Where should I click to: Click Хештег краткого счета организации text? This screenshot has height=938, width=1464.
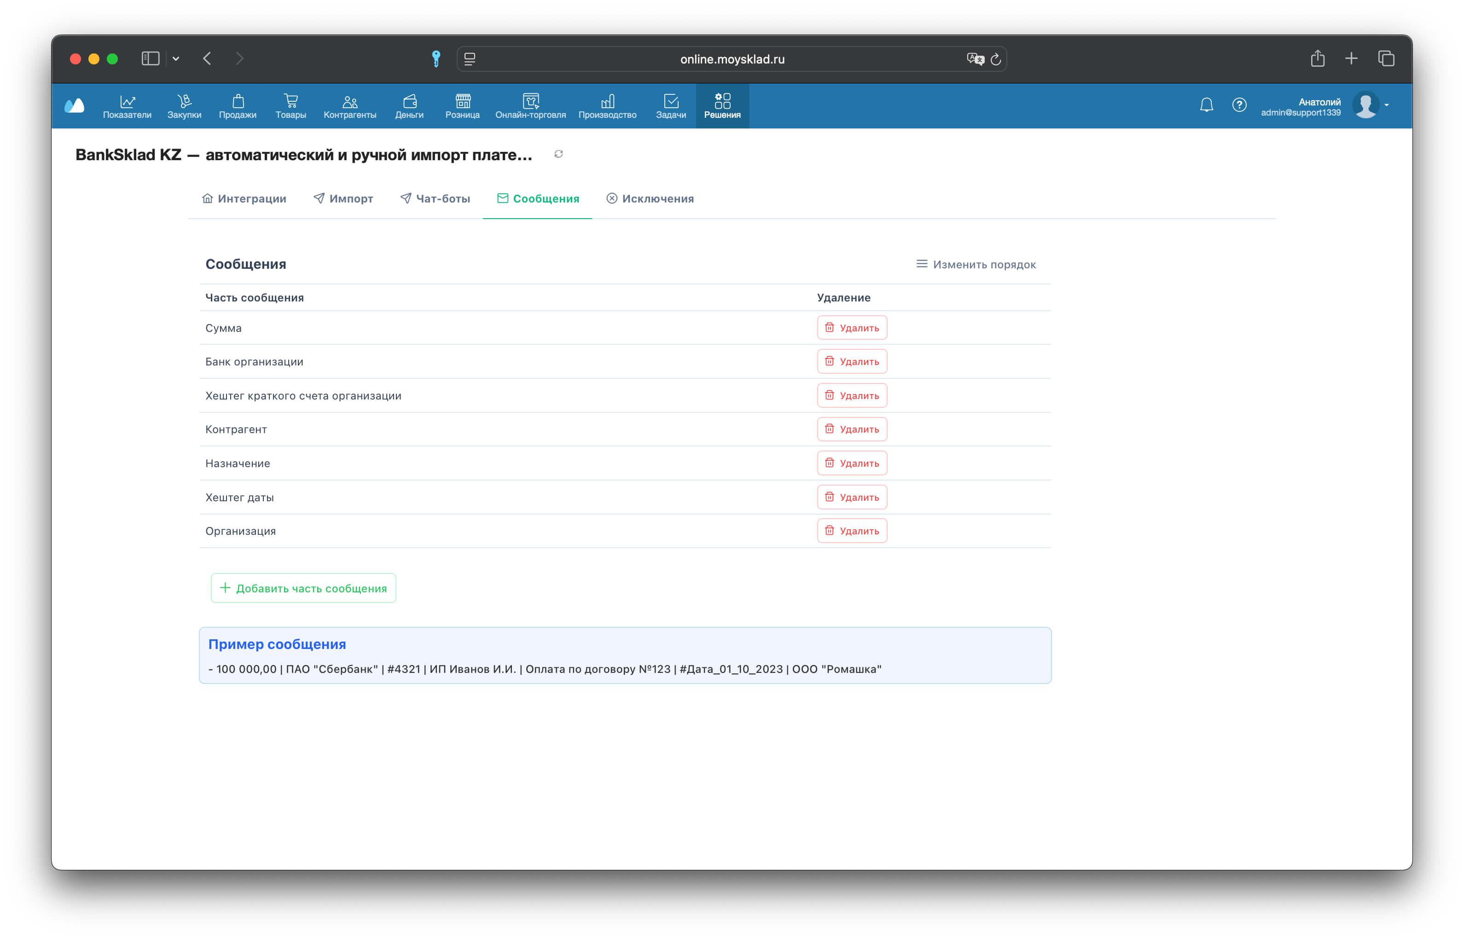pos(303,396)
